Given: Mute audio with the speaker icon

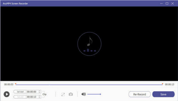Looking at the screenshot, I should [x=84, y=94].
